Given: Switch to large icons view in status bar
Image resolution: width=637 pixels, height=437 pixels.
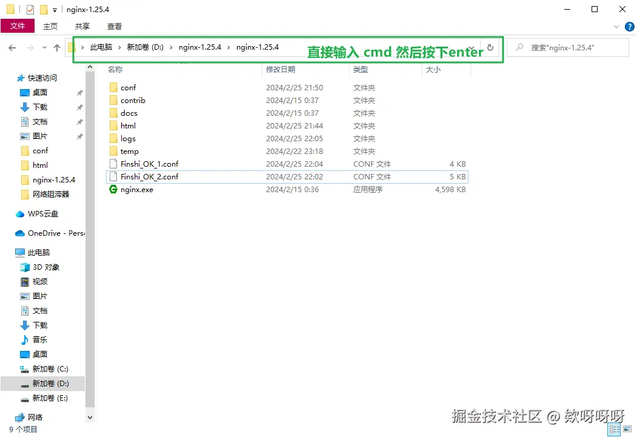Looking at the screenshot, I should click(x=629, y=429).
